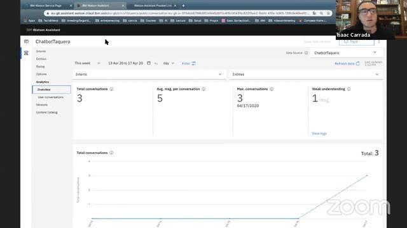Open the Tech&News bookmarks folder

click(x=48, y=20)
